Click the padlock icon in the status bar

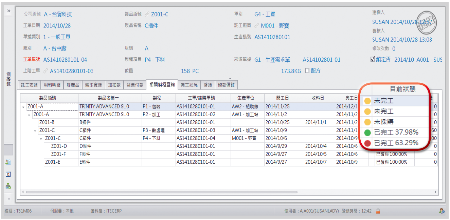(378, 211)
